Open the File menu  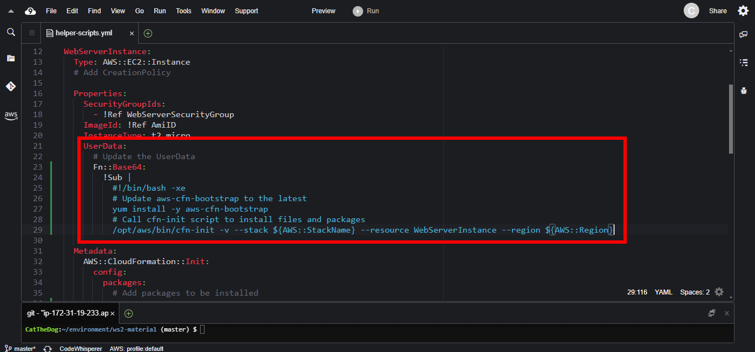[51, 11]
